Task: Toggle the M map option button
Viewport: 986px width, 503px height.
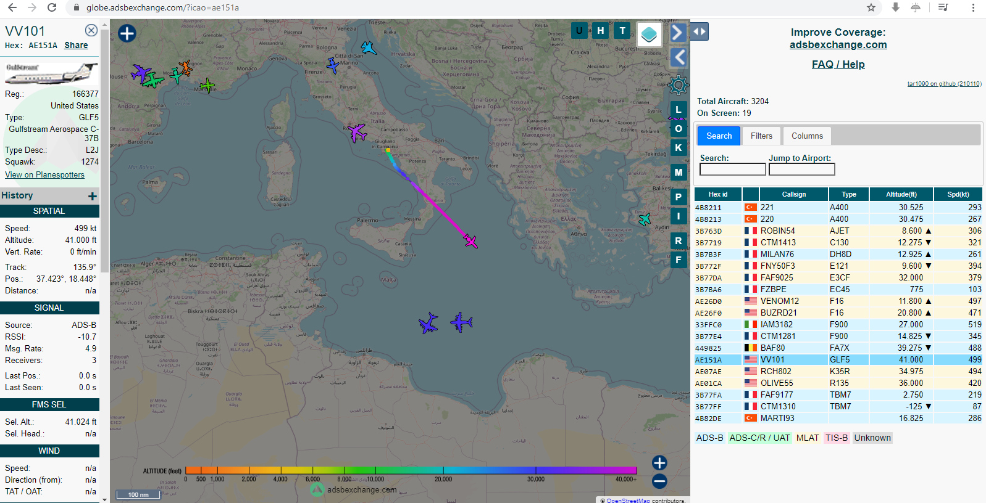Action: tap(679, 173)
